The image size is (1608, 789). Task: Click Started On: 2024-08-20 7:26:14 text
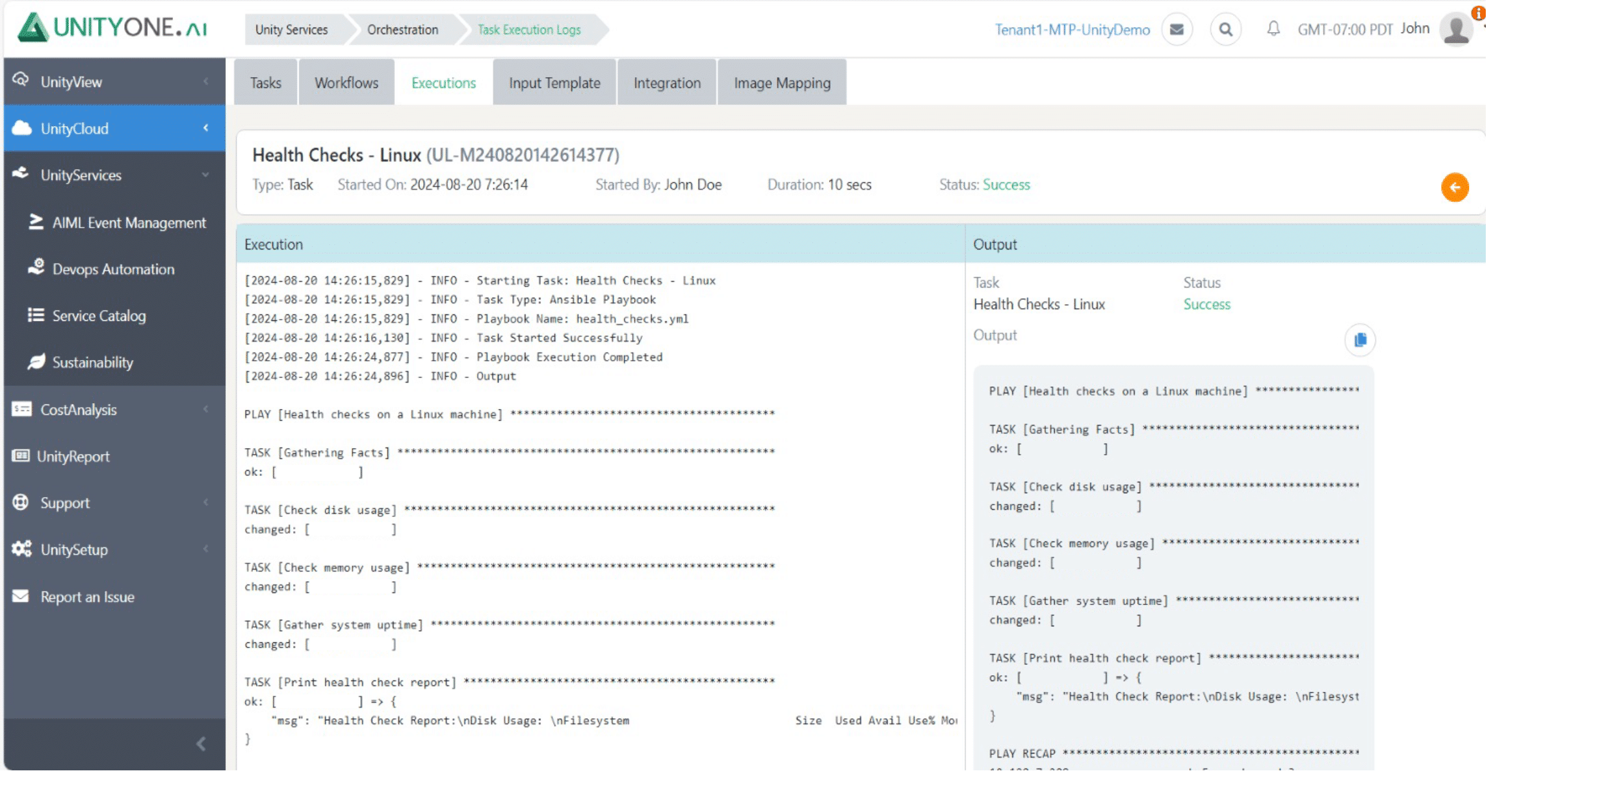tap(433, 185)
